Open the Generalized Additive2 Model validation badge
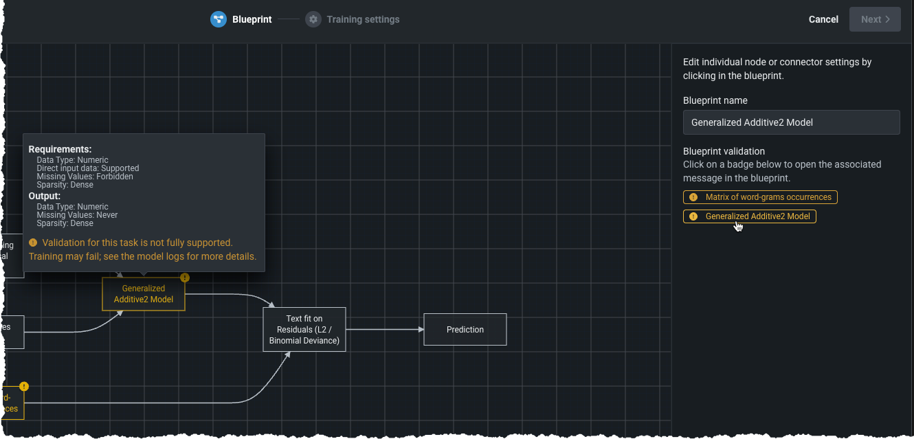914x439 pixels. (757, 216)
